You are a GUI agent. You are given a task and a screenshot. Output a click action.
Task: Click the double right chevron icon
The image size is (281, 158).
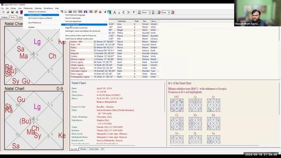[128, 12]
